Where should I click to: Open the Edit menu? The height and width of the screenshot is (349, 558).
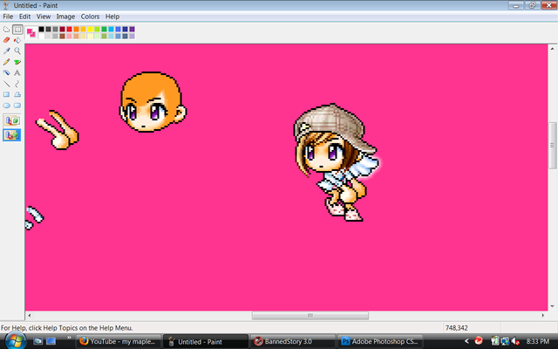coord(24,17)
